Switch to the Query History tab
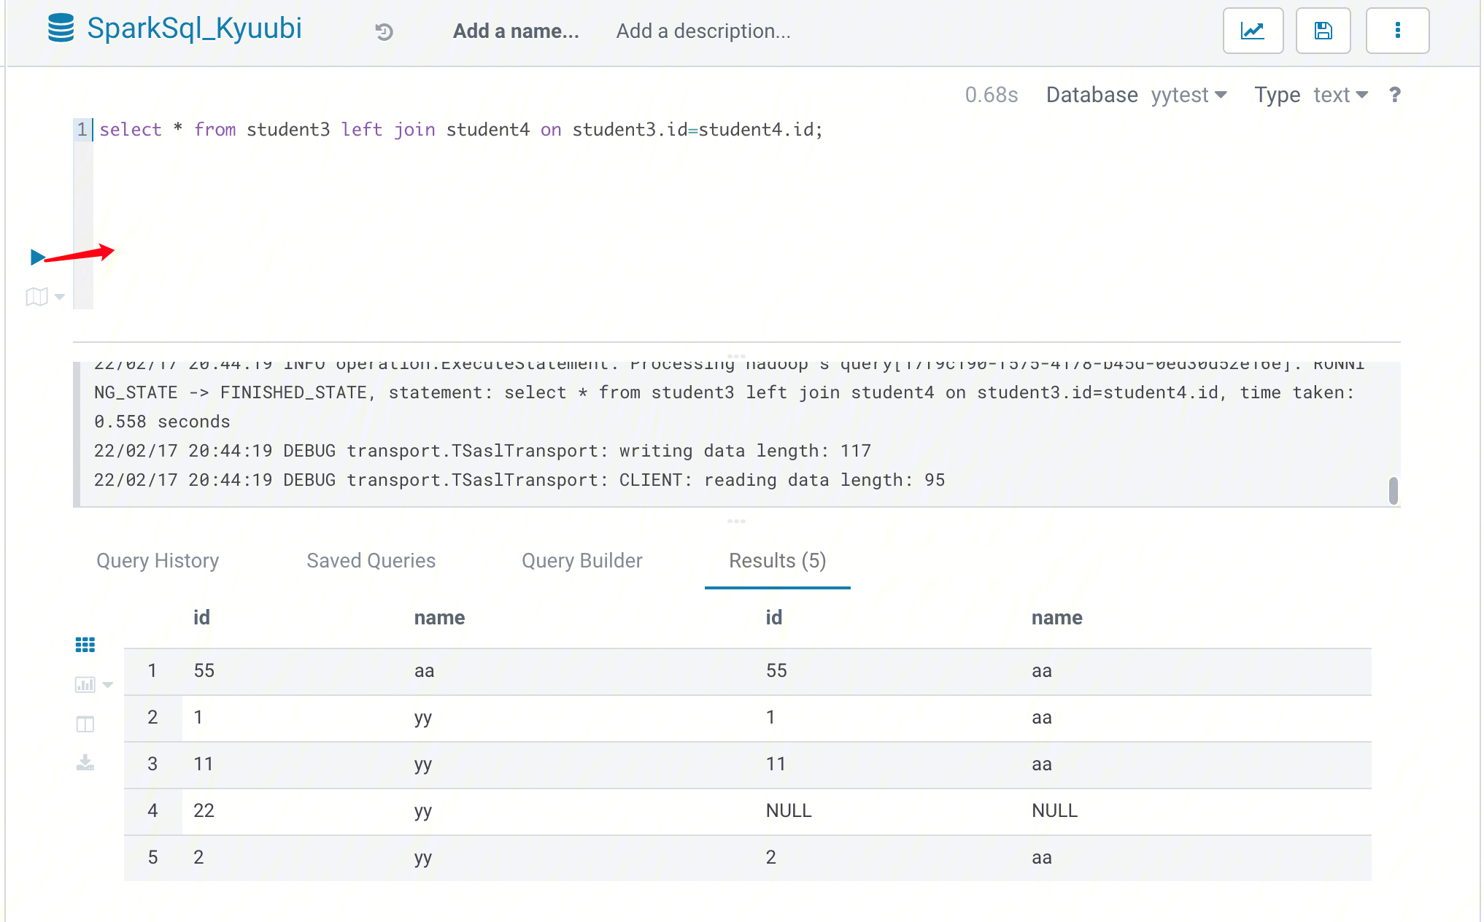The image size is (1484, 922). (158, 560)
